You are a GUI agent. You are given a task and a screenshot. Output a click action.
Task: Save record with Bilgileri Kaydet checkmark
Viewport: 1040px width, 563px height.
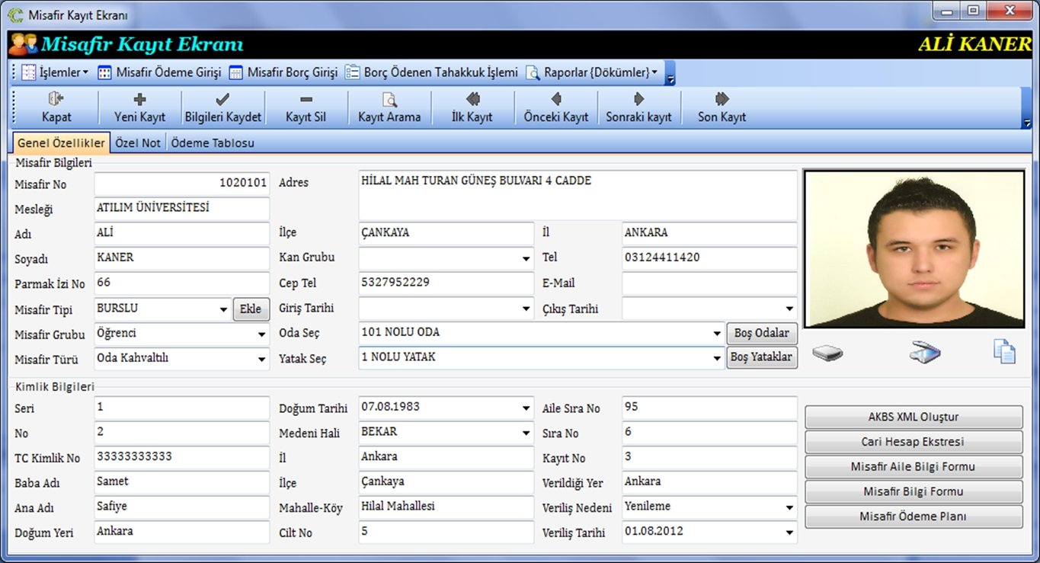pos(222,99)
